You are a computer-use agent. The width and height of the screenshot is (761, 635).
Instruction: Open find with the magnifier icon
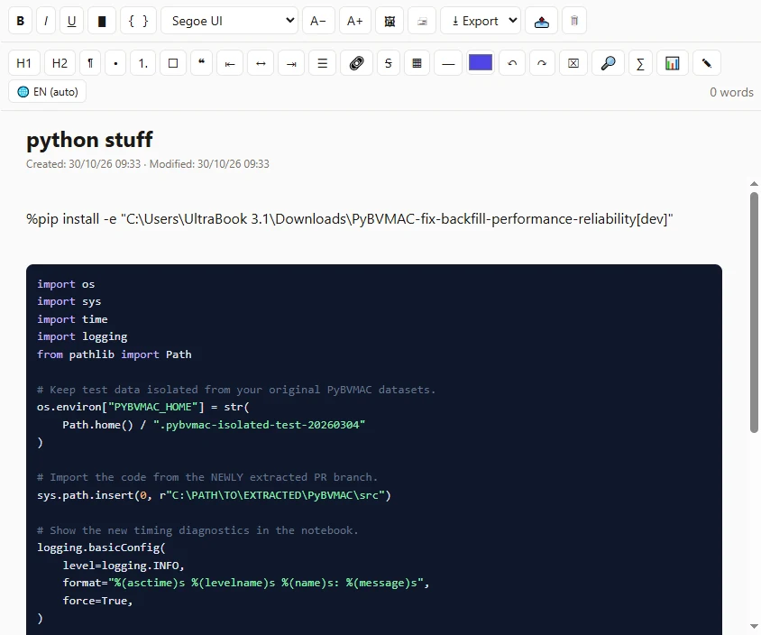coord(608,63)
